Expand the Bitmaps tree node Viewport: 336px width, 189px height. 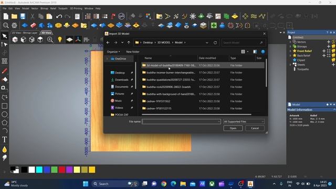pos(290,47)
